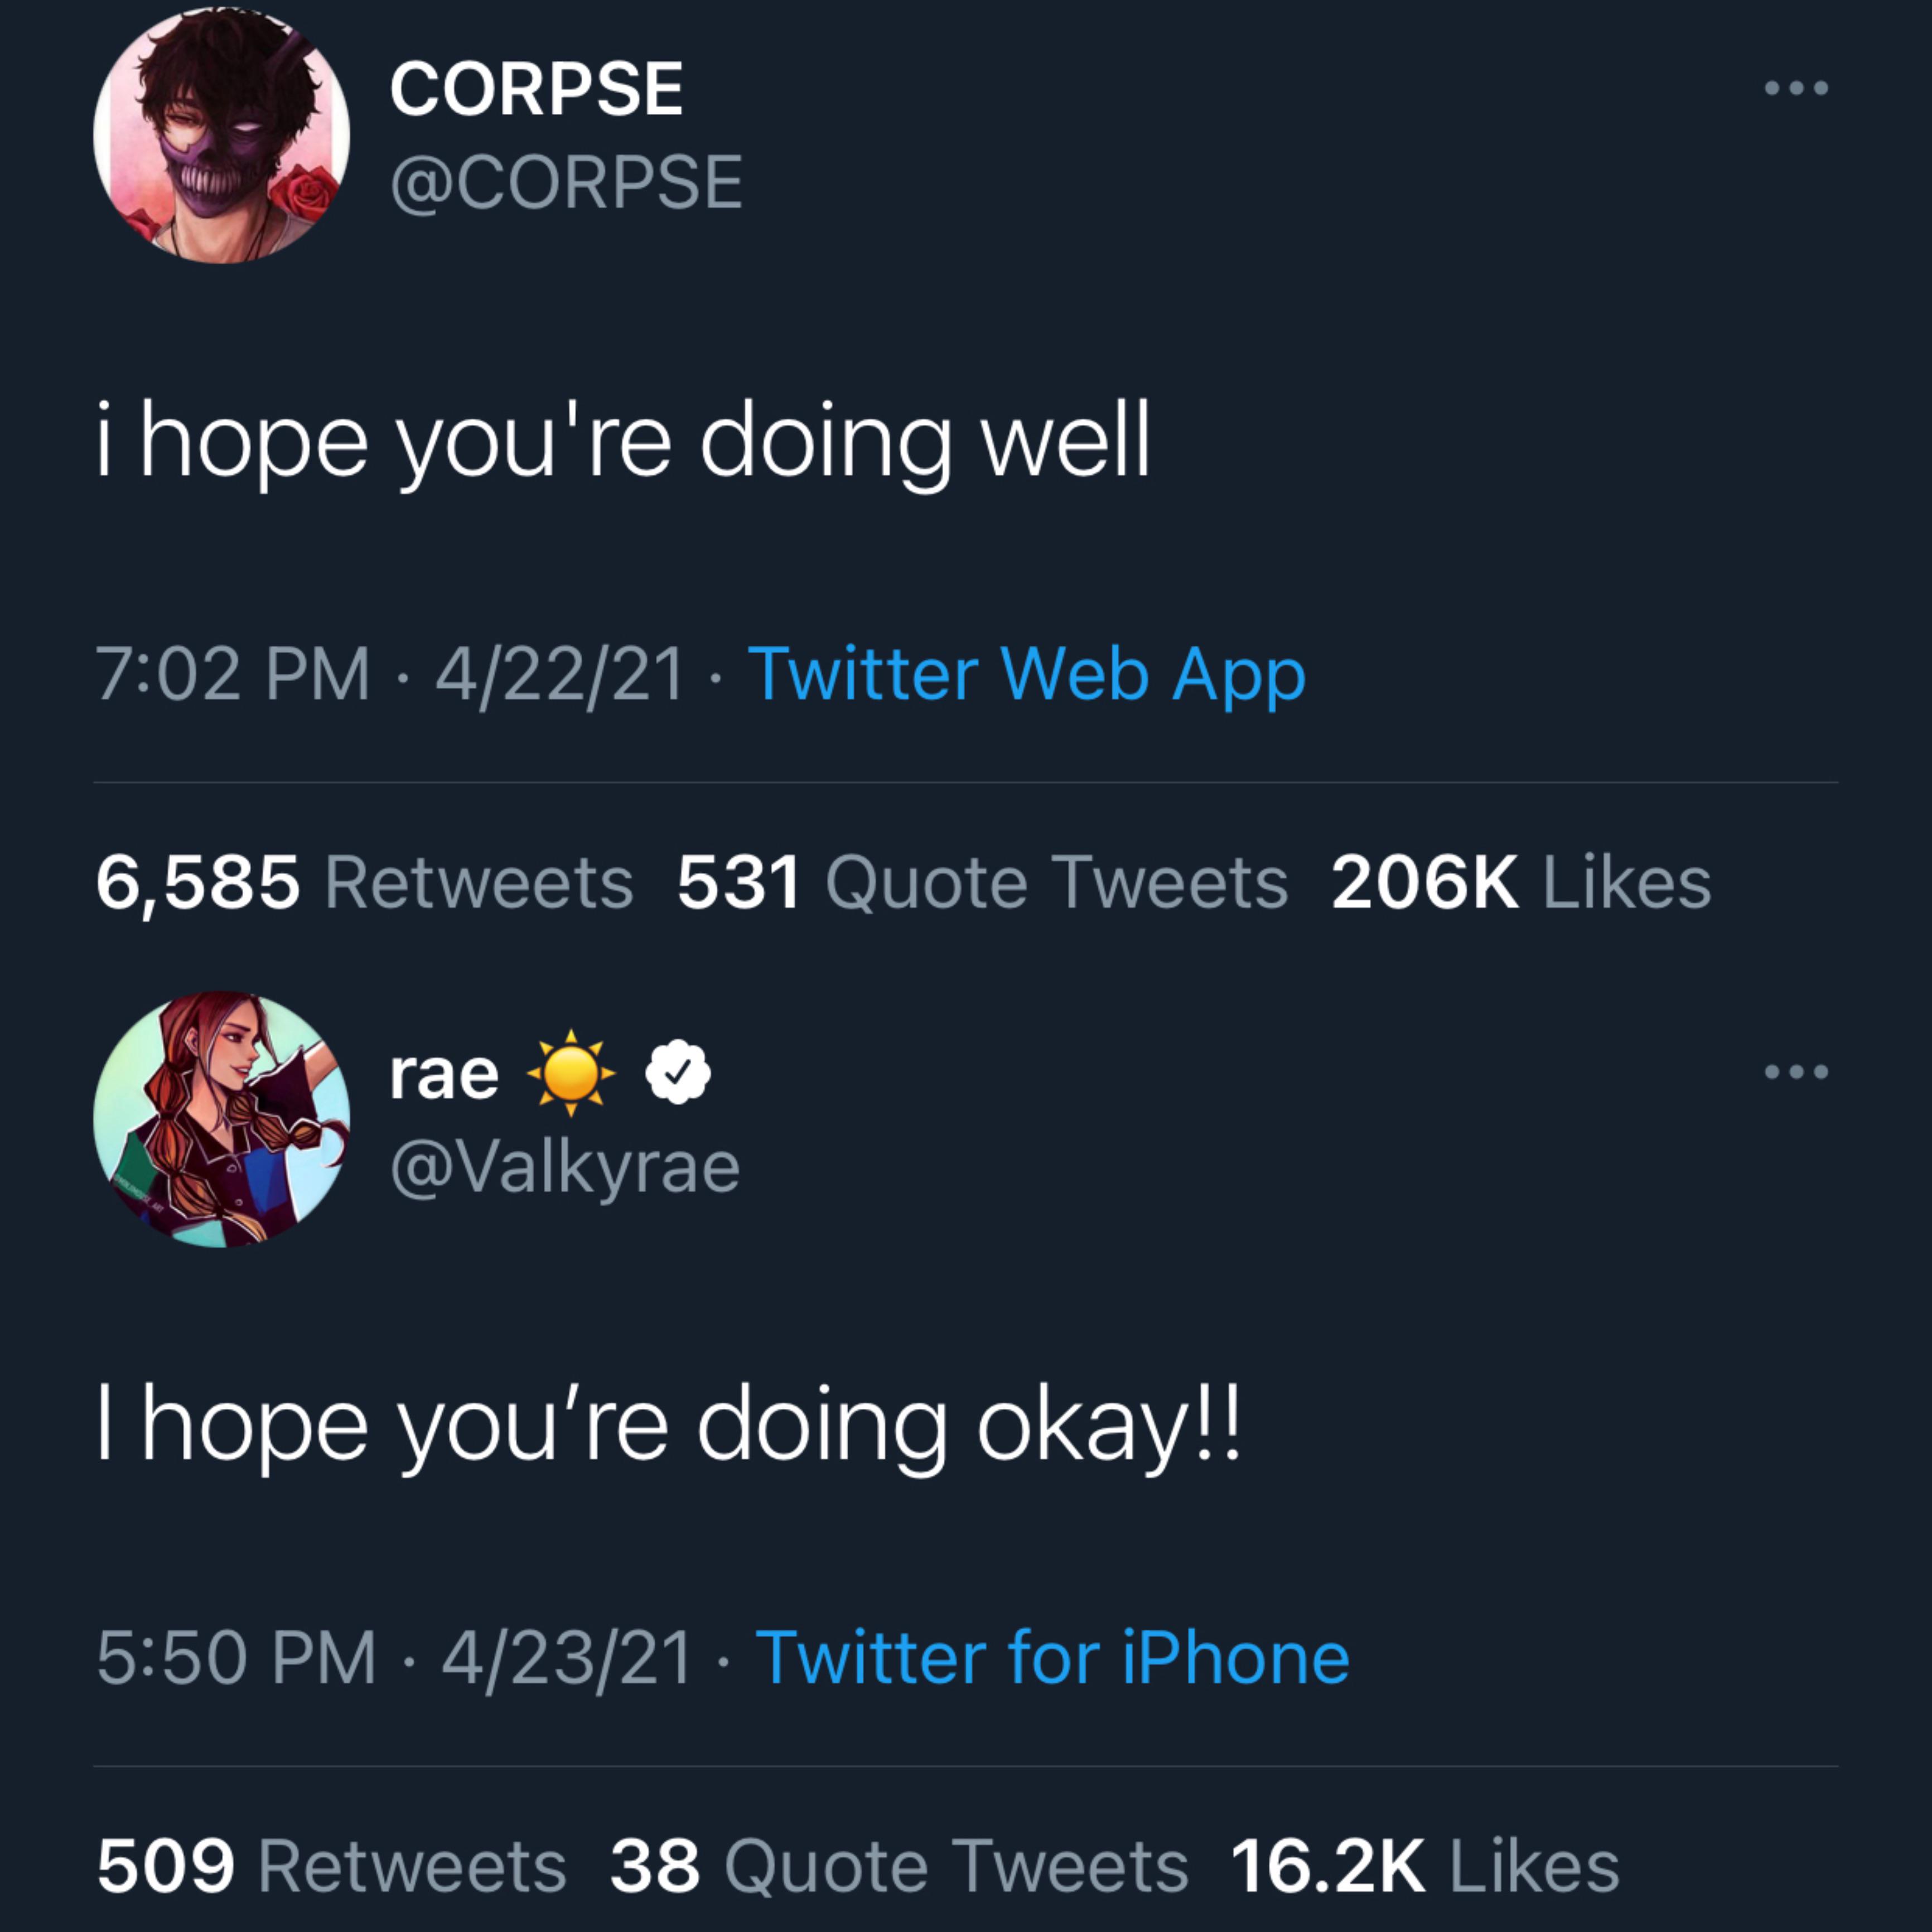The height and width of the screenshot is (1932, 1932).
Task: Click the @CORPSE handle
Action: click(566, 184)
